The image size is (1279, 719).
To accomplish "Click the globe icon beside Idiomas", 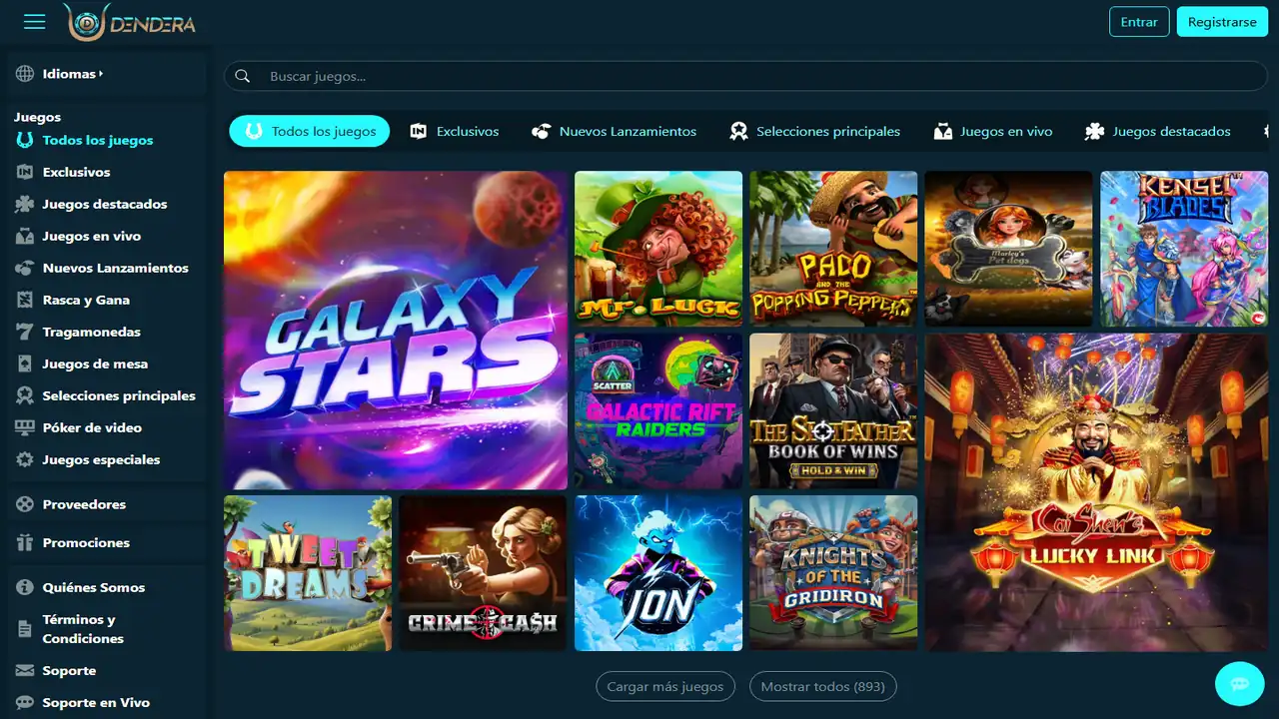I will [25, 74].
